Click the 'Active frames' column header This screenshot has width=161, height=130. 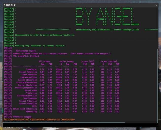pos(67,62)
